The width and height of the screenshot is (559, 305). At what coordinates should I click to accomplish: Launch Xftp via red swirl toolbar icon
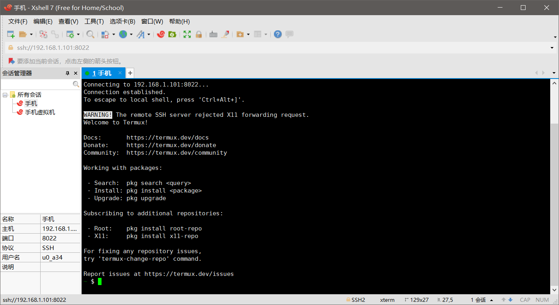[x=161, y=34]
